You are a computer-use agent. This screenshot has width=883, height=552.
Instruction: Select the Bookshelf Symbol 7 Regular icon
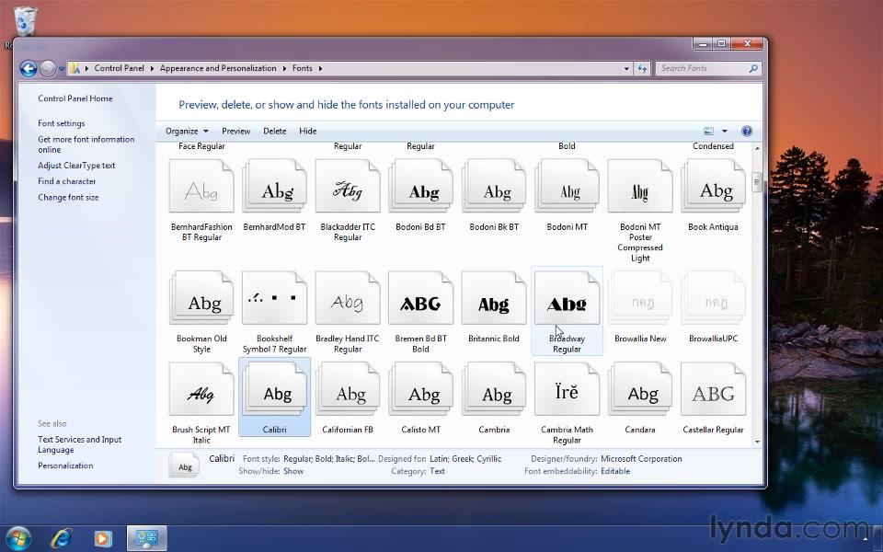pyautogui.click(x=274, y=298)
